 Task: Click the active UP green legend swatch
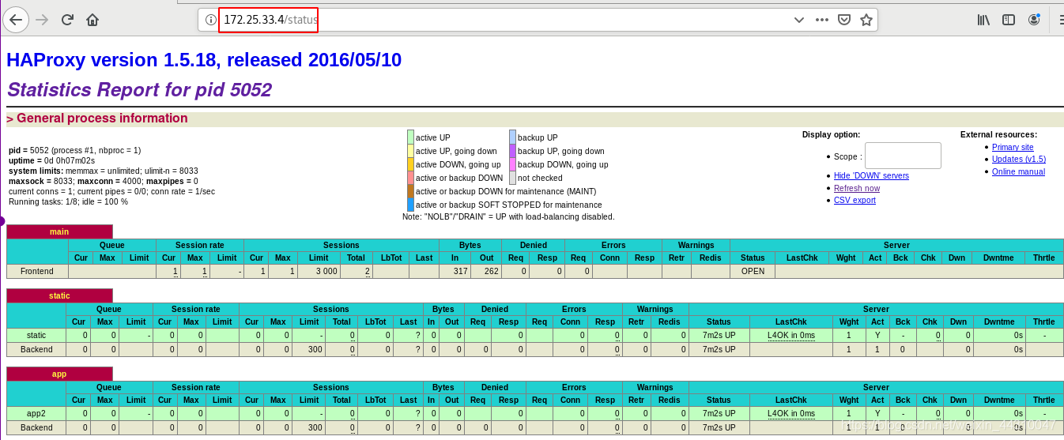click(x=410, y=137)
